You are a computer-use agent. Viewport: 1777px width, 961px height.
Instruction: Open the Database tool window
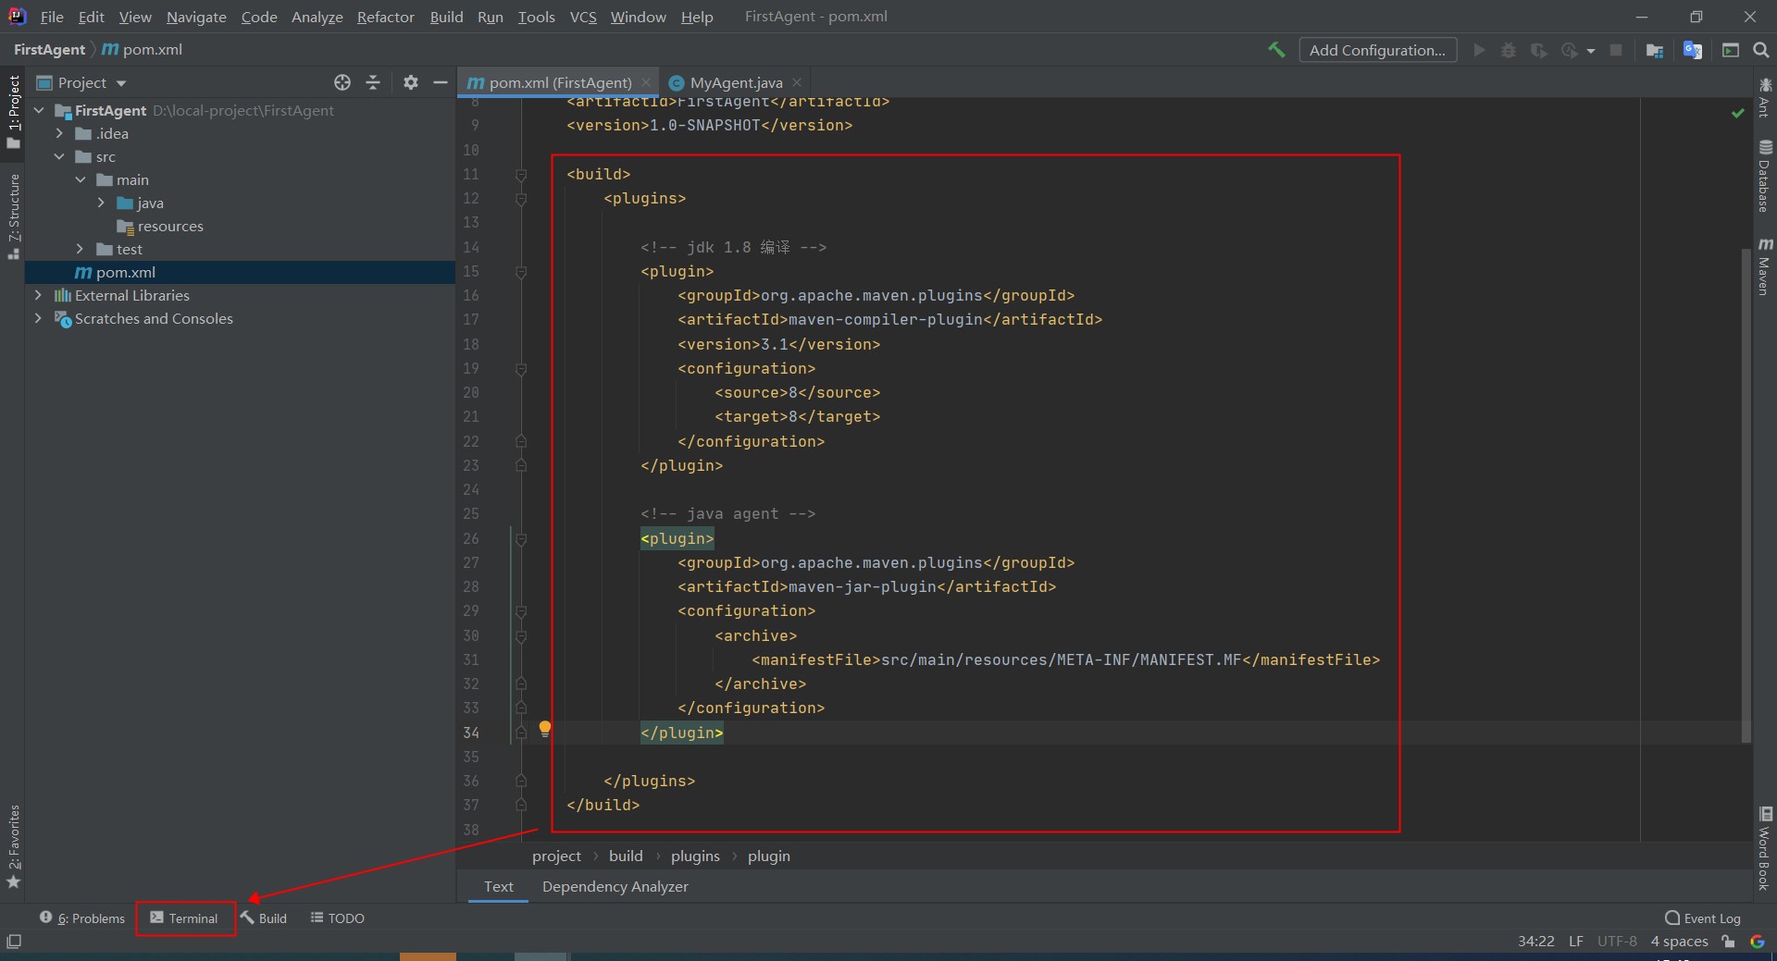(1765, 176)
